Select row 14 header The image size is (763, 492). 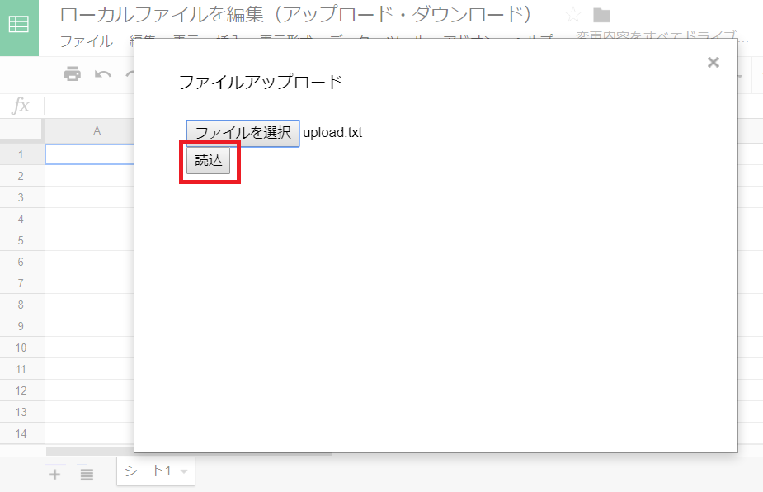click(x=21, y=433)
